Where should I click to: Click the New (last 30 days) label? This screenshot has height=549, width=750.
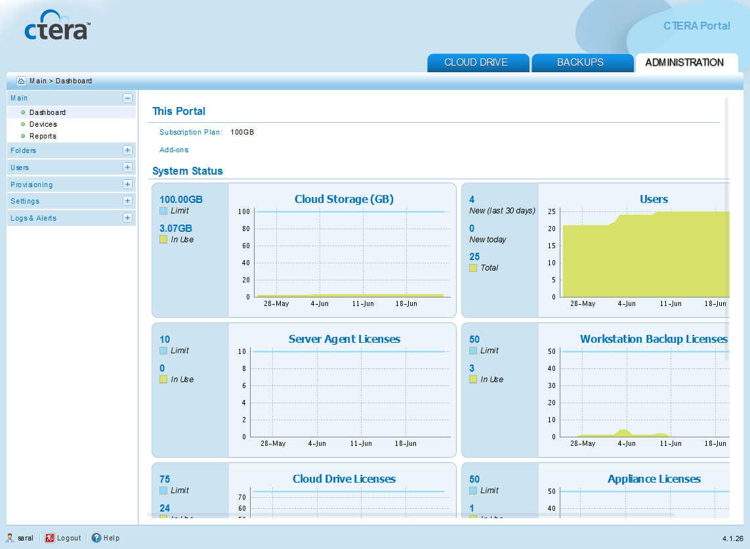pyautogui.click(x=502, y=211)
